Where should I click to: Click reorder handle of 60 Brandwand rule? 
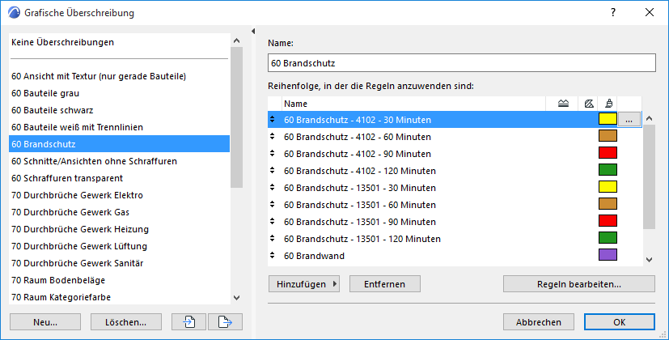[x=273, y=256]
